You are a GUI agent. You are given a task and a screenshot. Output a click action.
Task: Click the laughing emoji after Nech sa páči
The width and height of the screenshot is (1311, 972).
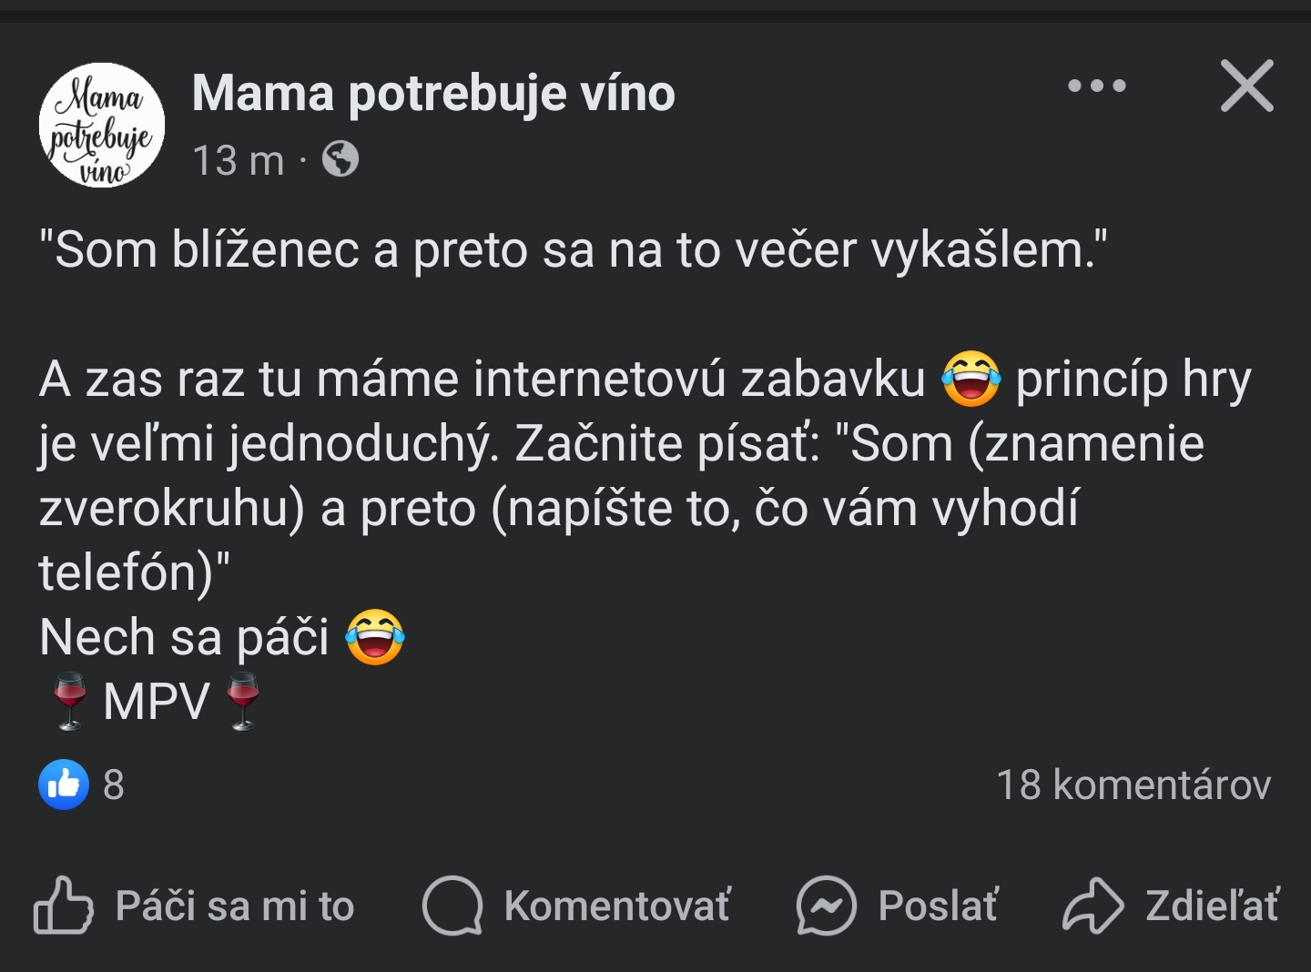click(375, 637)
